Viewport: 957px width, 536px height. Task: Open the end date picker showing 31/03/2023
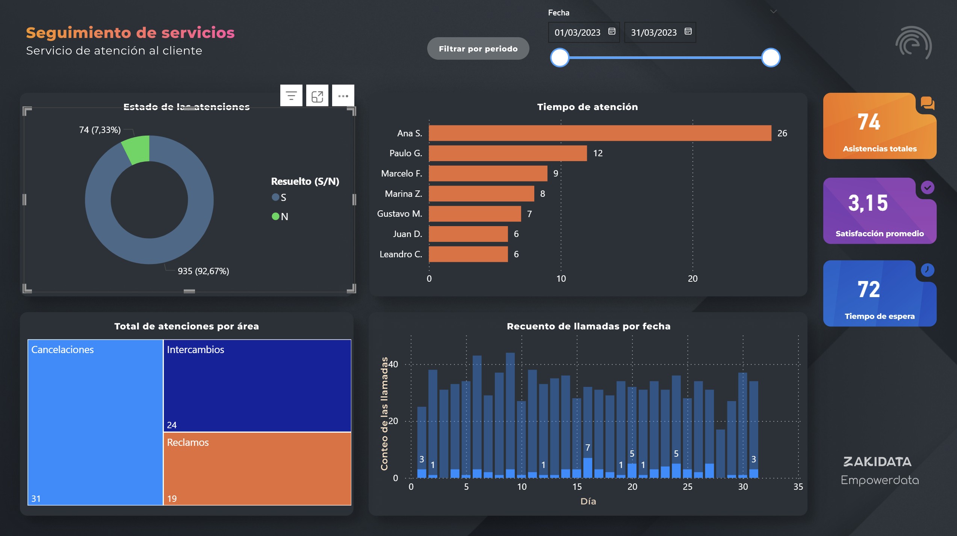(x=654, y=32)
